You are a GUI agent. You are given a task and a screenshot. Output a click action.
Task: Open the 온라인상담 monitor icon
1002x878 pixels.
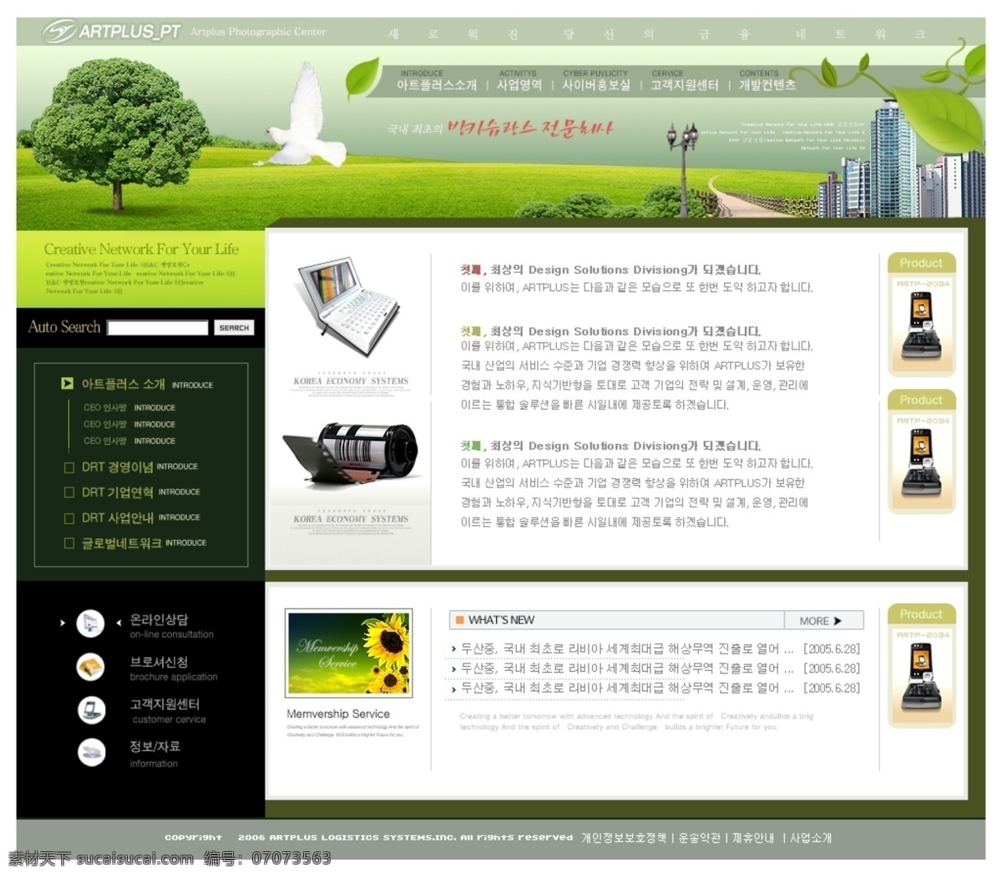90,623
